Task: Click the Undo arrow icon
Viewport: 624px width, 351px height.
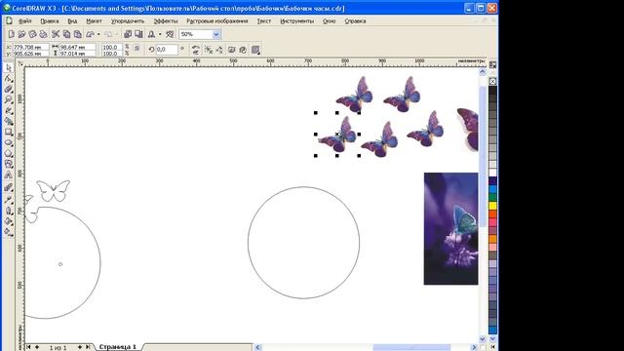Action: click(91, 34)
